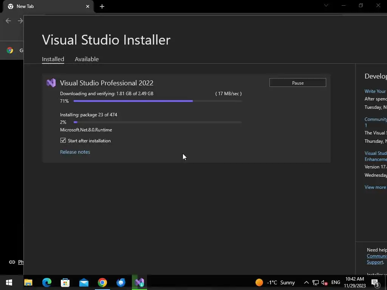The height and width of the screenshot is (290, 387).
Task: Click the muted volume tray icon
Action: pyautogui.click(x=325, y=282)
